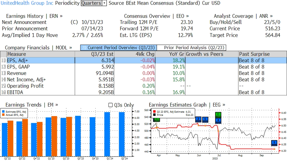Open Analyst Coverage ANR link
The image size is (287, 161).
(x=243, y=16)
